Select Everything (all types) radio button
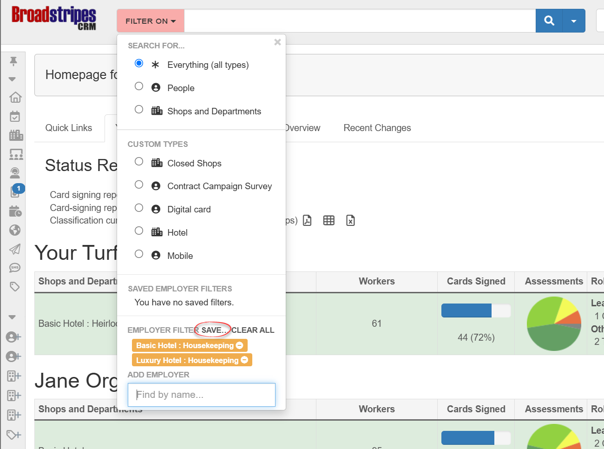Viewport: 604px width, 449px height. [139, 63]
